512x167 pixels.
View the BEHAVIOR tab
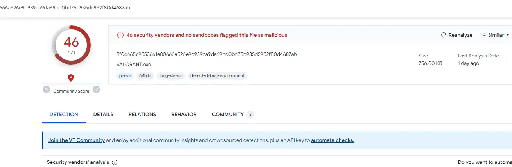point(184,115)
